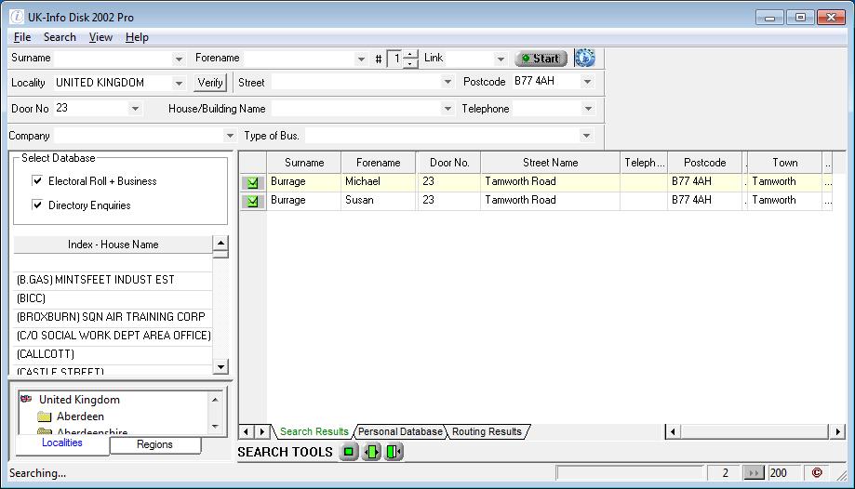Click the green tick icon for Susan Burrage
Image resolution: width=855 pixels, height=489 pixels.
pyautogui.click(x=252, y=201)
